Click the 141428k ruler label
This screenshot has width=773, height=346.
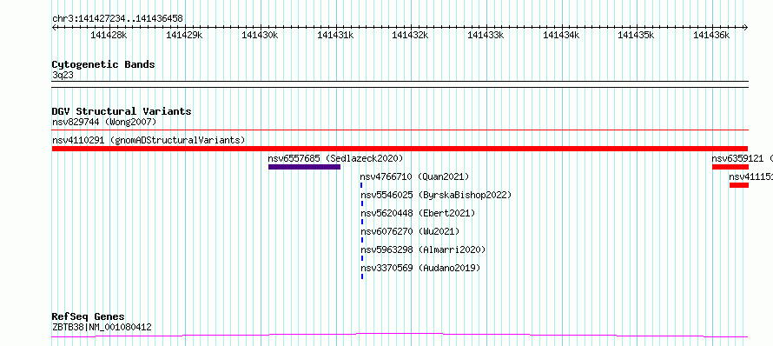pos(109,36)
